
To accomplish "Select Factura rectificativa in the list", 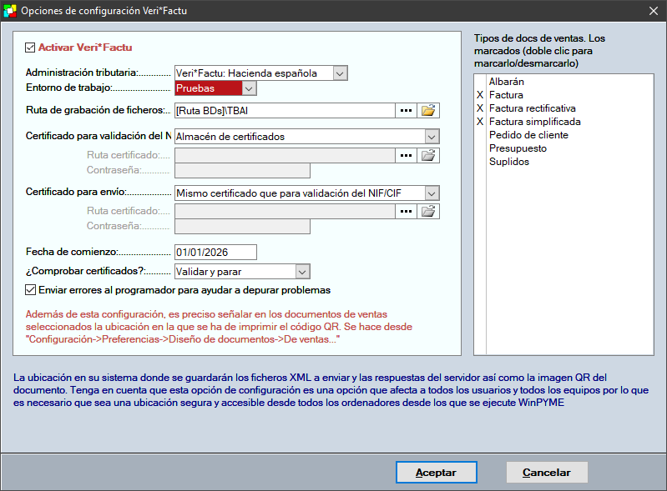I will pyautogui.click(x=532, y=108).
